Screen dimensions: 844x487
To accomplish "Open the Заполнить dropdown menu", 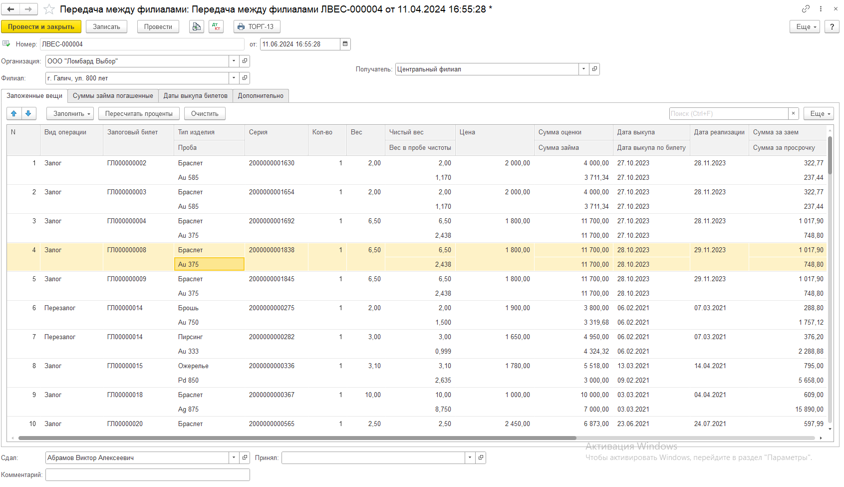I will click(x=70, y=113).
